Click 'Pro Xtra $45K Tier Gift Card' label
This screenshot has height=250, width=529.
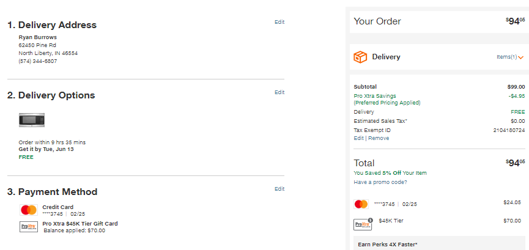tap(80, 224)
